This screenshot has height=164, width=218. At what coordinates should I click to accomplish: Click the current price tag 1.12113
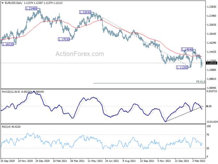(212, 63)
